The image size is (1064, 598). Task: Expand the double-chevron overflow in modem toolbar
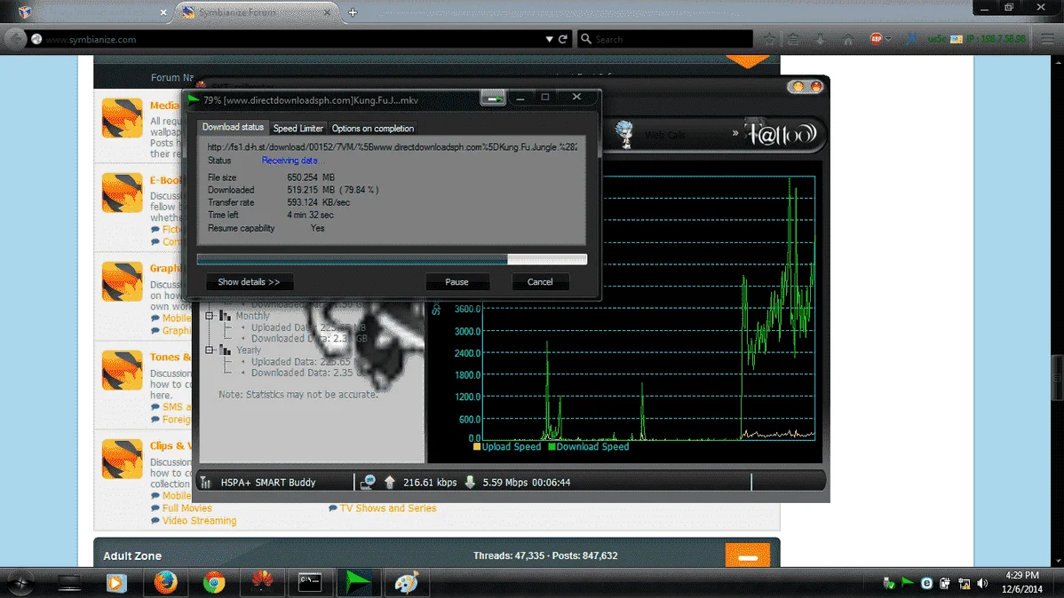[x=734, y=133]
